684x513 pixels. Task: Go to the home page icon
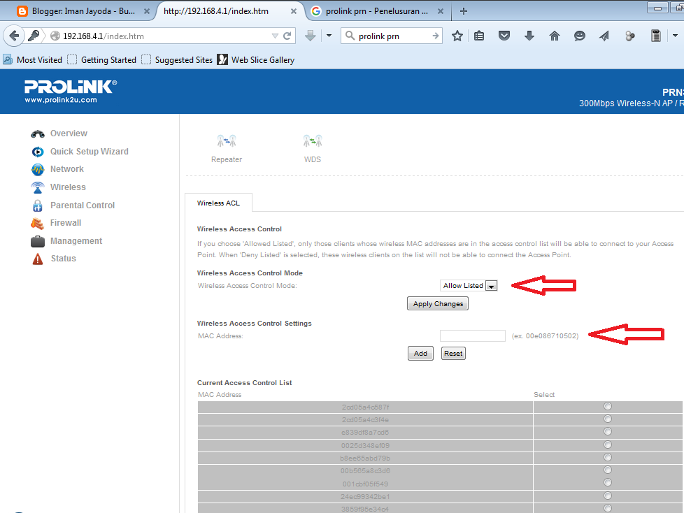pos(555,36)
